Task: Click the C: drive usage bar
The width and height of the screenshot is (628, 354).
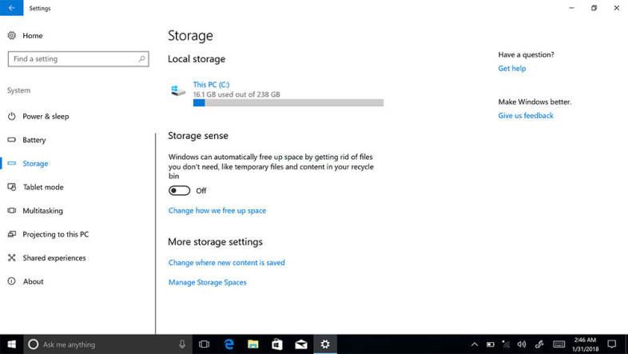Action: (x=288, y=102)
